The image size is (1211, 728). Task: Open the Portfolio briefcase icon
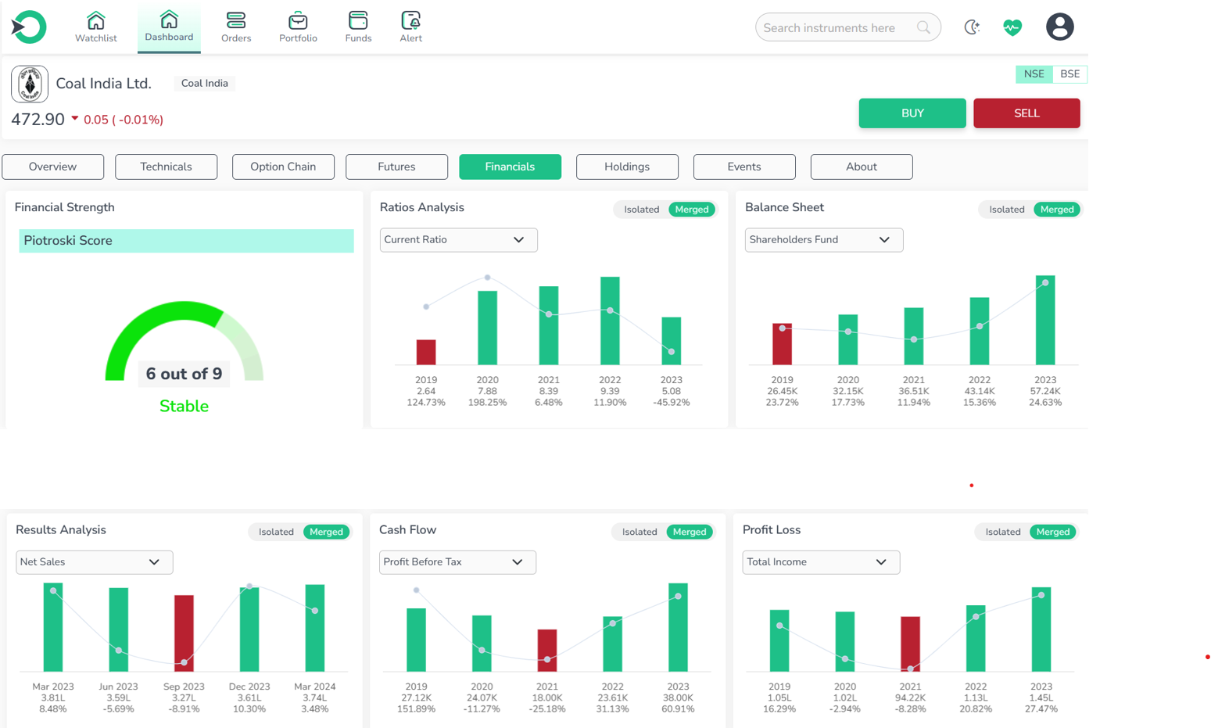[298, 20]
